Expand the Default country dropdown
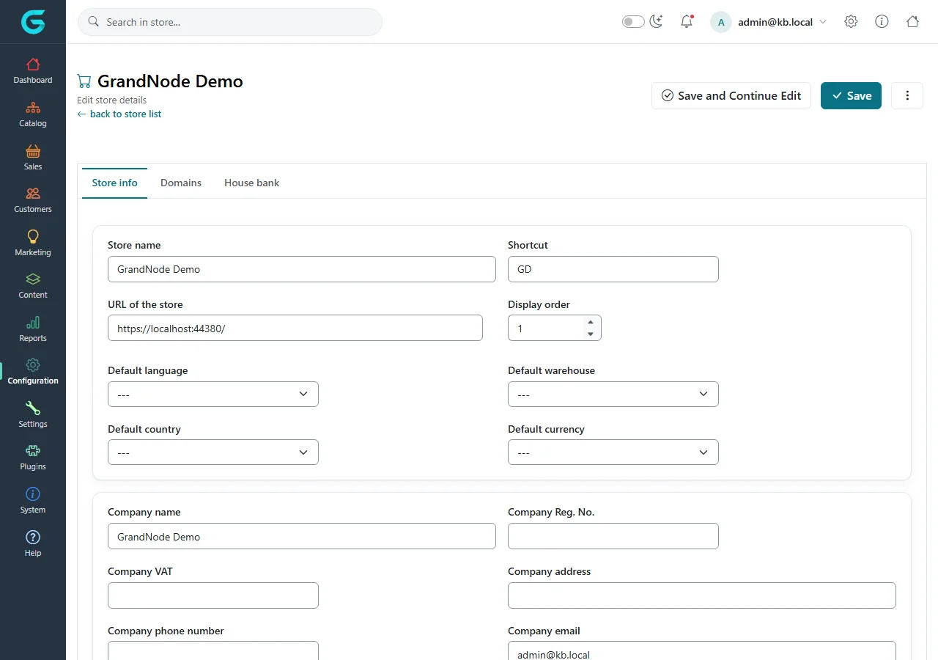 pos(213,452)
